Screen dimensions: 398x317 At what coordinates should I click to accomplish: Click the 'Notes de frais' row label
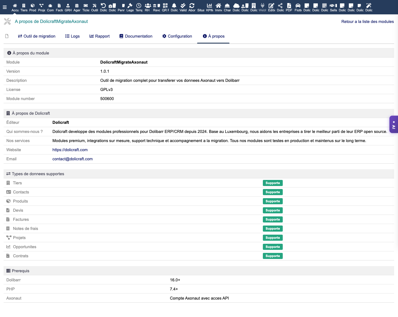coord(25,229)
